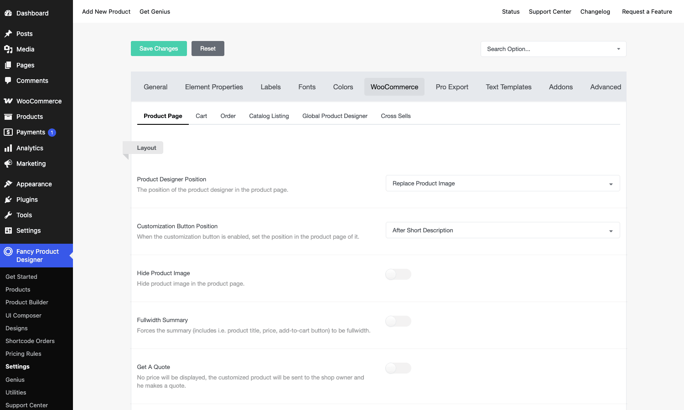Click the Pages icon in sidebar
Viewport: 684px width, 410px height.
8,65
